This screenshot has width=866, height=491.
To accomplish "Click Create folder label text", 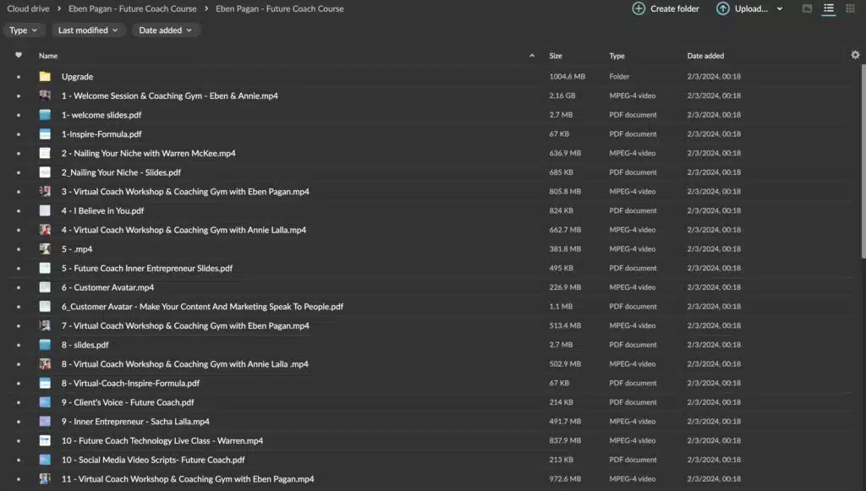I will tap(674, 8).
